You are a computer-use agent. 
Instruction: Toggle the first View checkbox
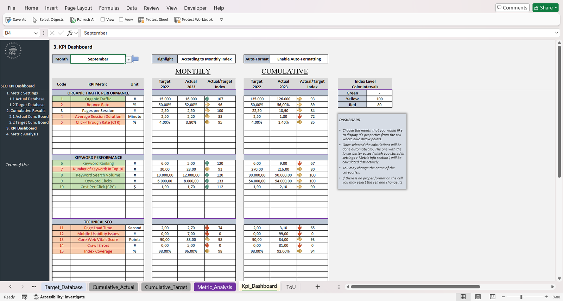[x=103, y=20]
